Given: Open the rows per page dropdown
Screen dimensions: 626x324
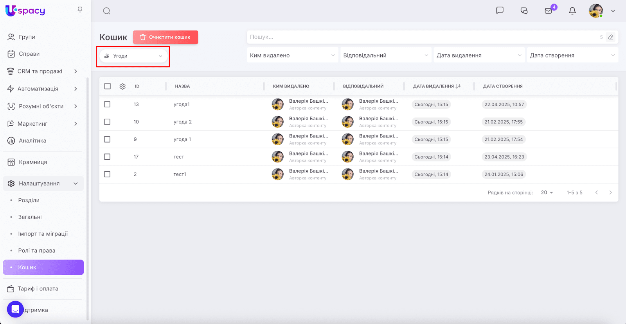Looking at the screenshot, I should (x=547, y=192).
